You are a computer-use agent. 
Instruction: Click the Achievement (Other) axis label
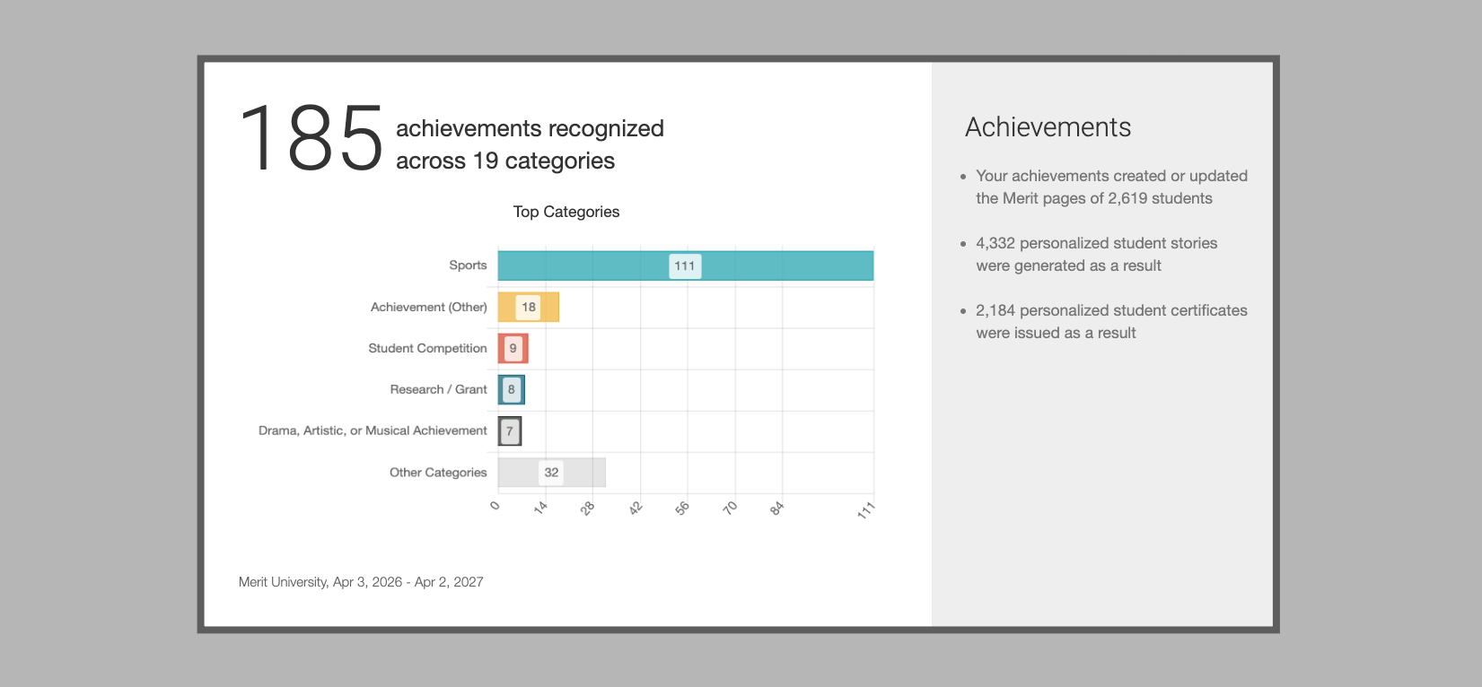click(429, 307)
